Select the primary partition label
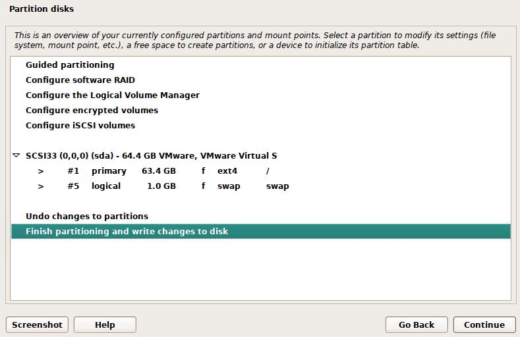520x337 pixels. click(109, 171)
